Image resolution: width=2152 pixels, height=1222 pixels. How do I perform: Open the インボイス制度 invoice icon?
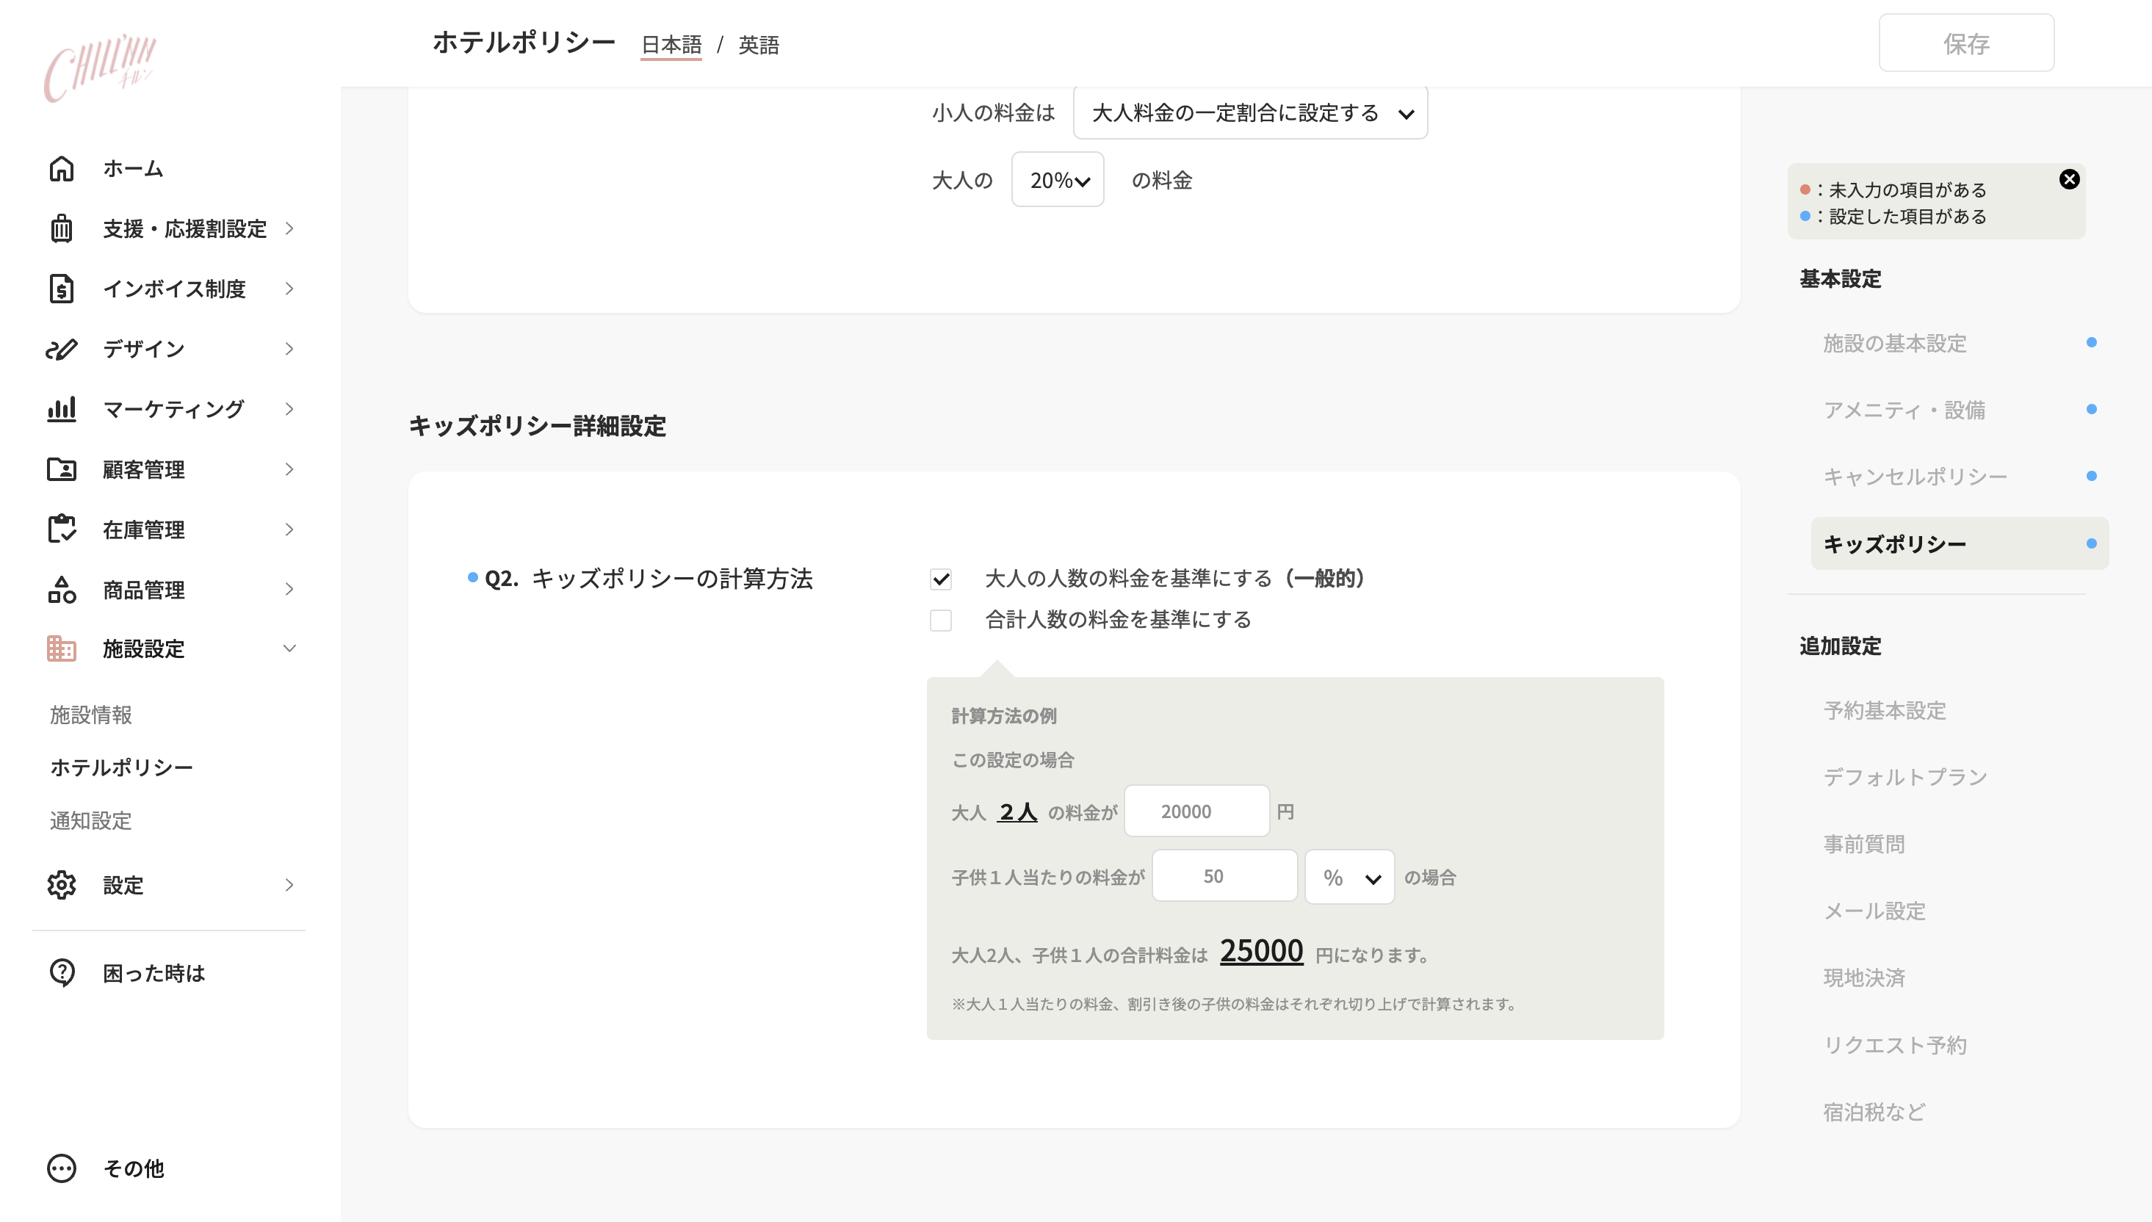[x=61, y=289]
